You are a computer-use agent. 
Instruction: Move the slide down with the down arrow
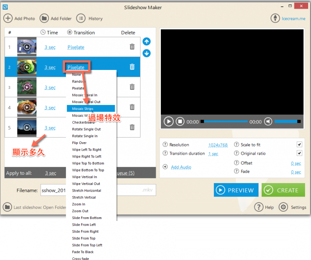[147, 53]
